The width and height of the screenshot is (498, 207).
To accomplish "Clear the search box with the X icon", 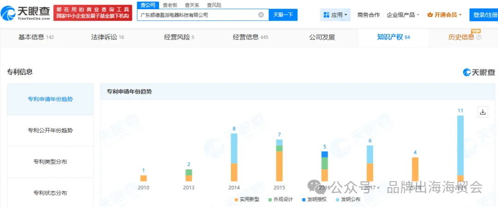I will point(261,15).
